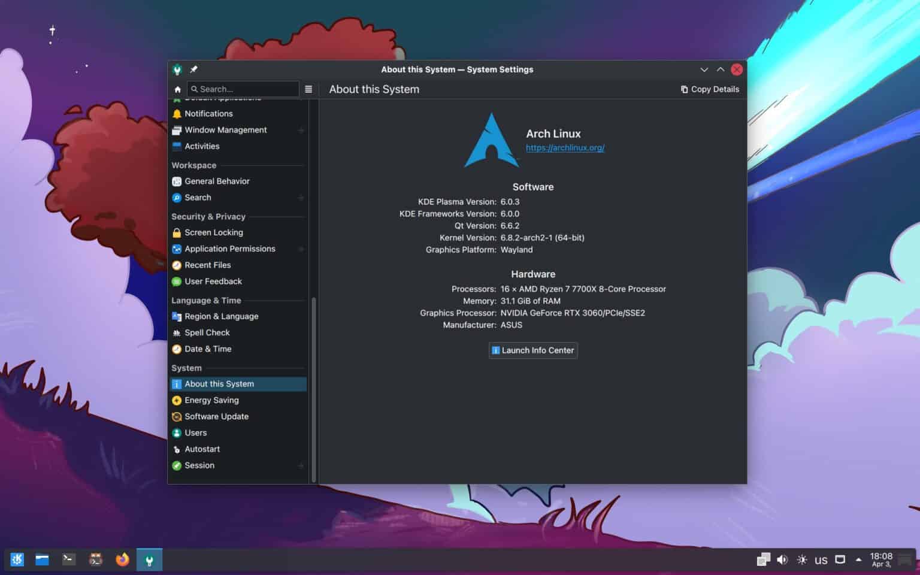Click the Notifications bell icon in sidebar

pos(177,113)
